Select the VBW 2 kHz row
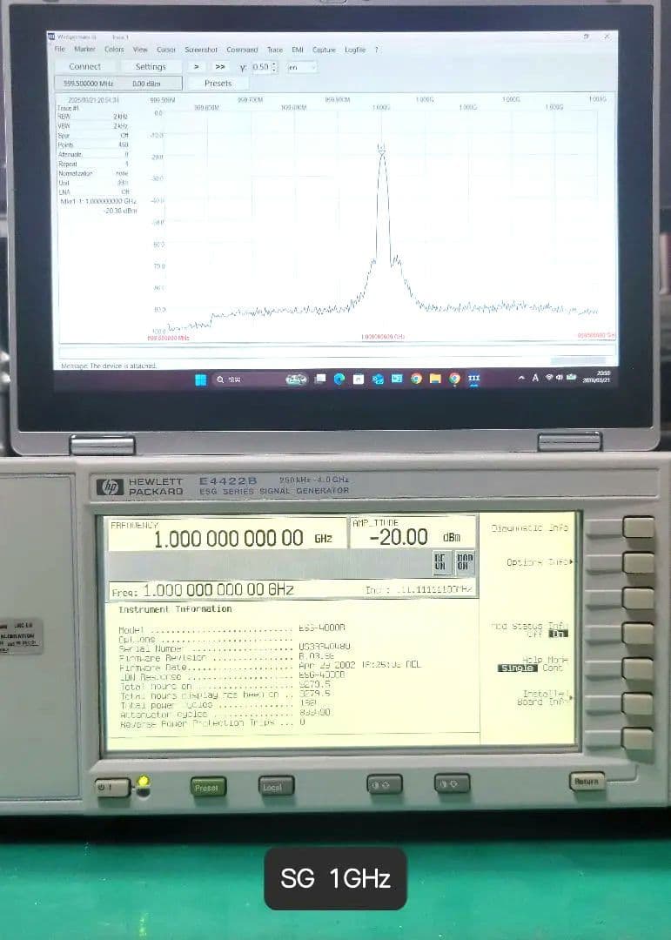 (x=93, y=126)
